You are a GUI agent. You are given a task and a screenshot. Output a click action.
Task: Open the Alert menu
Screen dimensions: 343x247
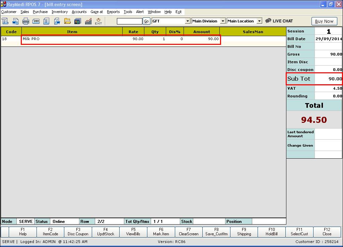click(140, 12)
